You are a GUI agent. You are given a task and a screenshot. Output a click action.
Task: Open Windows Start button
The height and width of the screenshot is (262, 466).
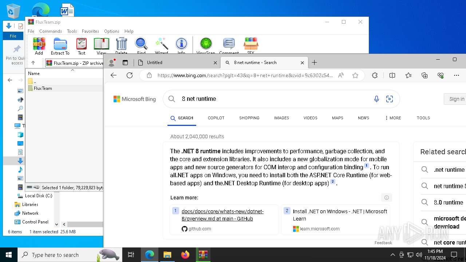(9, 255)
